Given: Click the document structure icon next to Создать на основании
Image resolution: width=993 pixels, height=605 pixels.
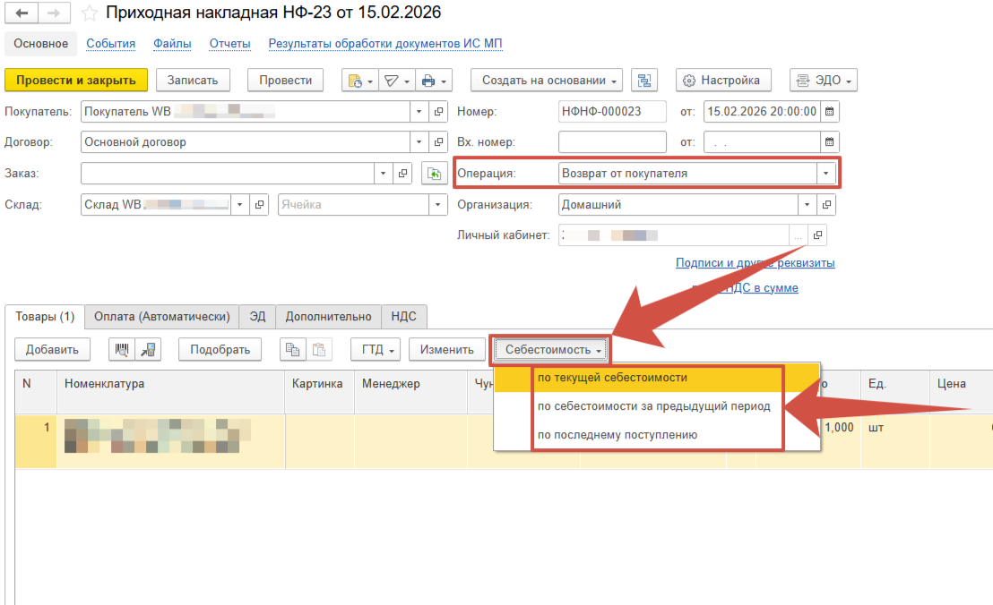Looking at the screenshot, I should [x=643, y=81].
